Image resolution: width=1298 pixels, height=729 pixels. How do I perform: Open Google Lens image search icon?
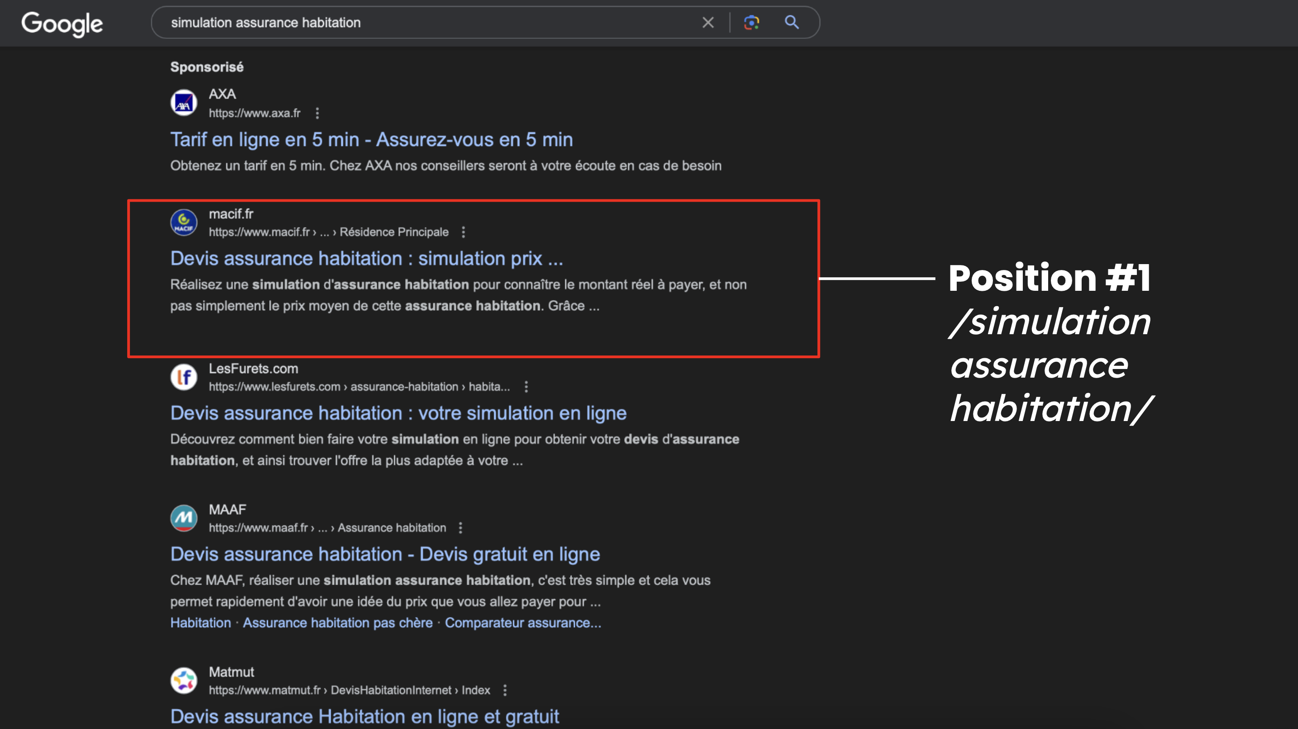[x=751, y=23]
